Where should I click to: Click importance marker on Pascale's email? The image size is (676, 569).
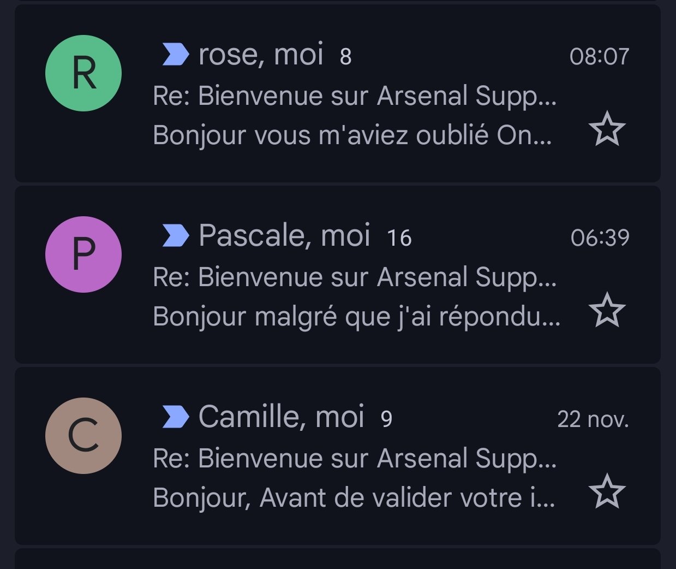pyautogui.click(x=176, y=236)
